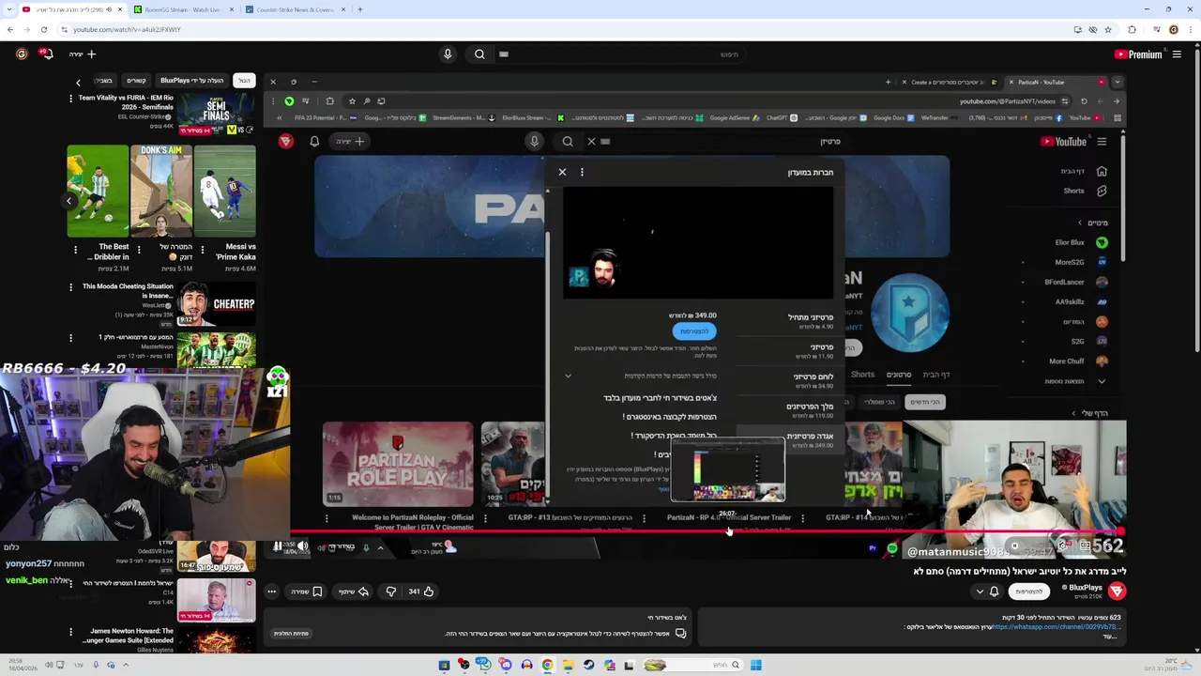1201x676 pixels.
Task: Open the on-screen keyboard icon in search box
Action: [x=504, y=54]
